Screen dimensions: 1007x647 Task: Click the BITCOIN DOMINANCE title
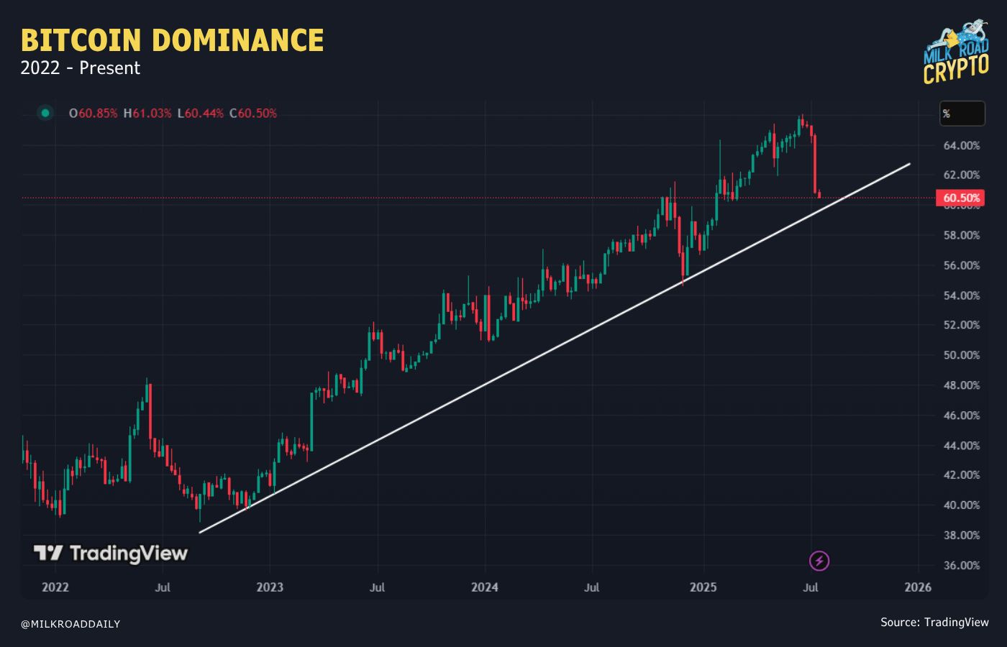[172, 40]
